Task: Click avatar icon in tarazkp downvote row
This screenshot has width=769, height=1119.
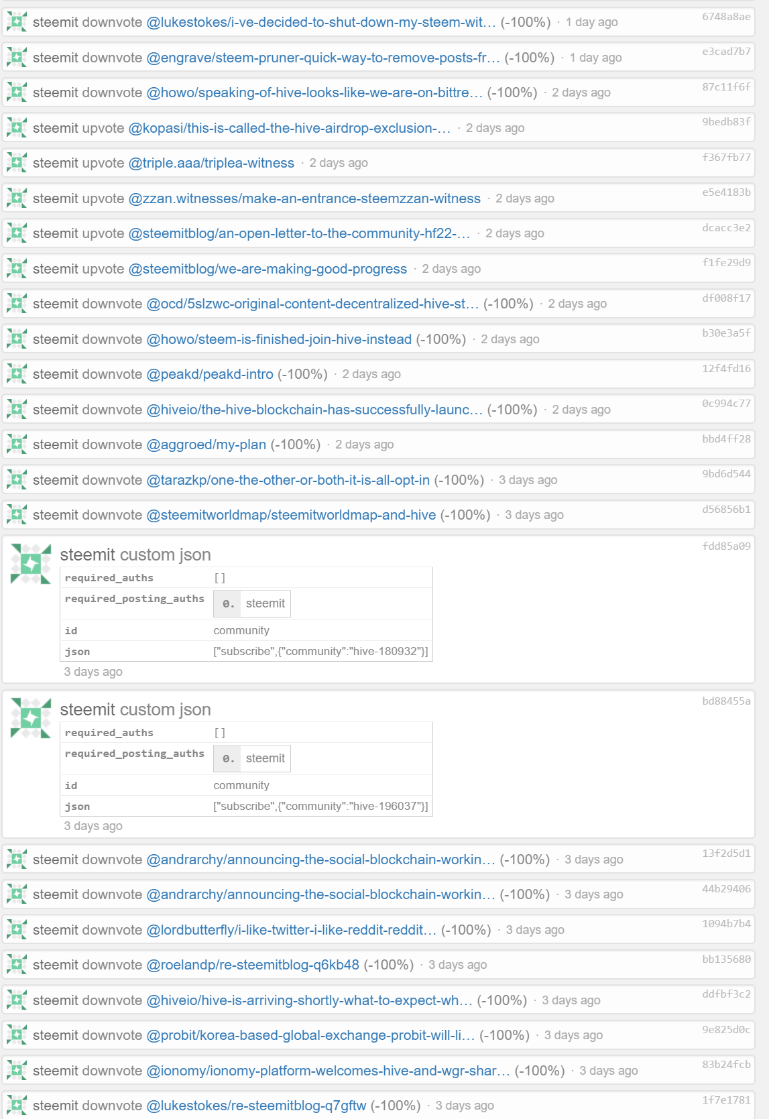Action: coord(17,480)
